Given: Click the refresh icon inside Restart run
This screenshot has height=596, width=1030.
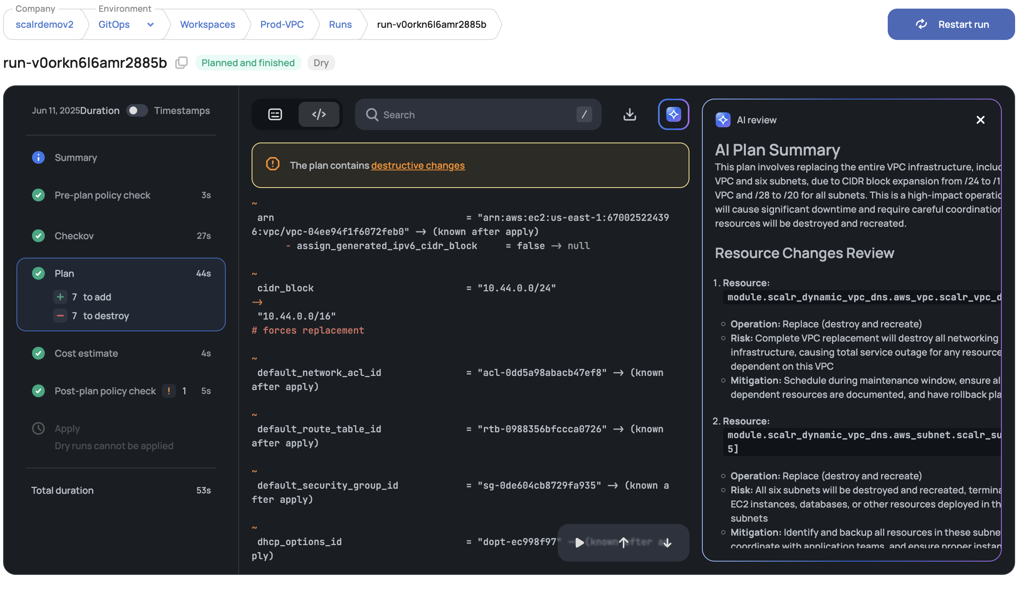Looking at the screenshot, I should (x=921, y=25).
